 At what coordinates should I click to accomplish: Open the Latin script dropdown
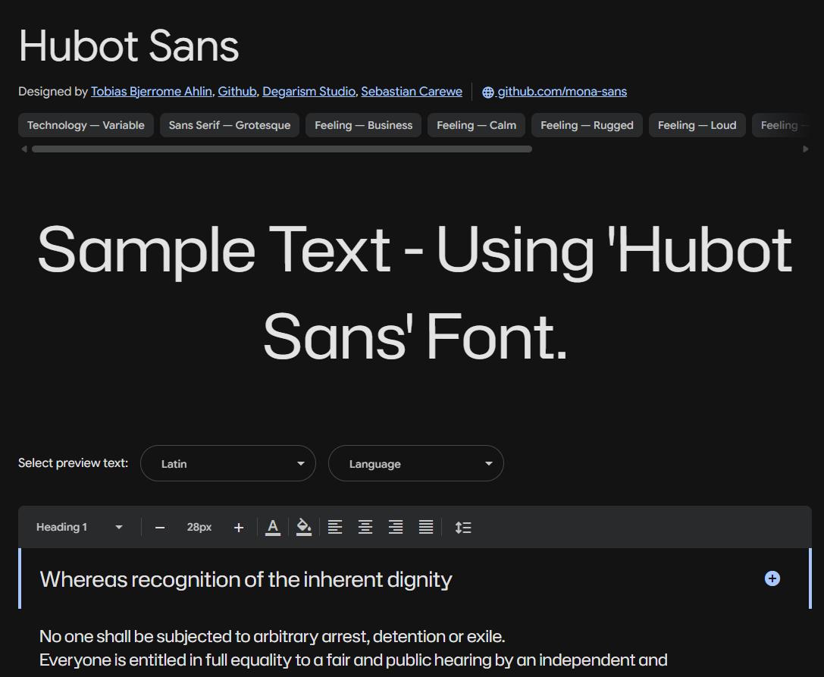228,463
